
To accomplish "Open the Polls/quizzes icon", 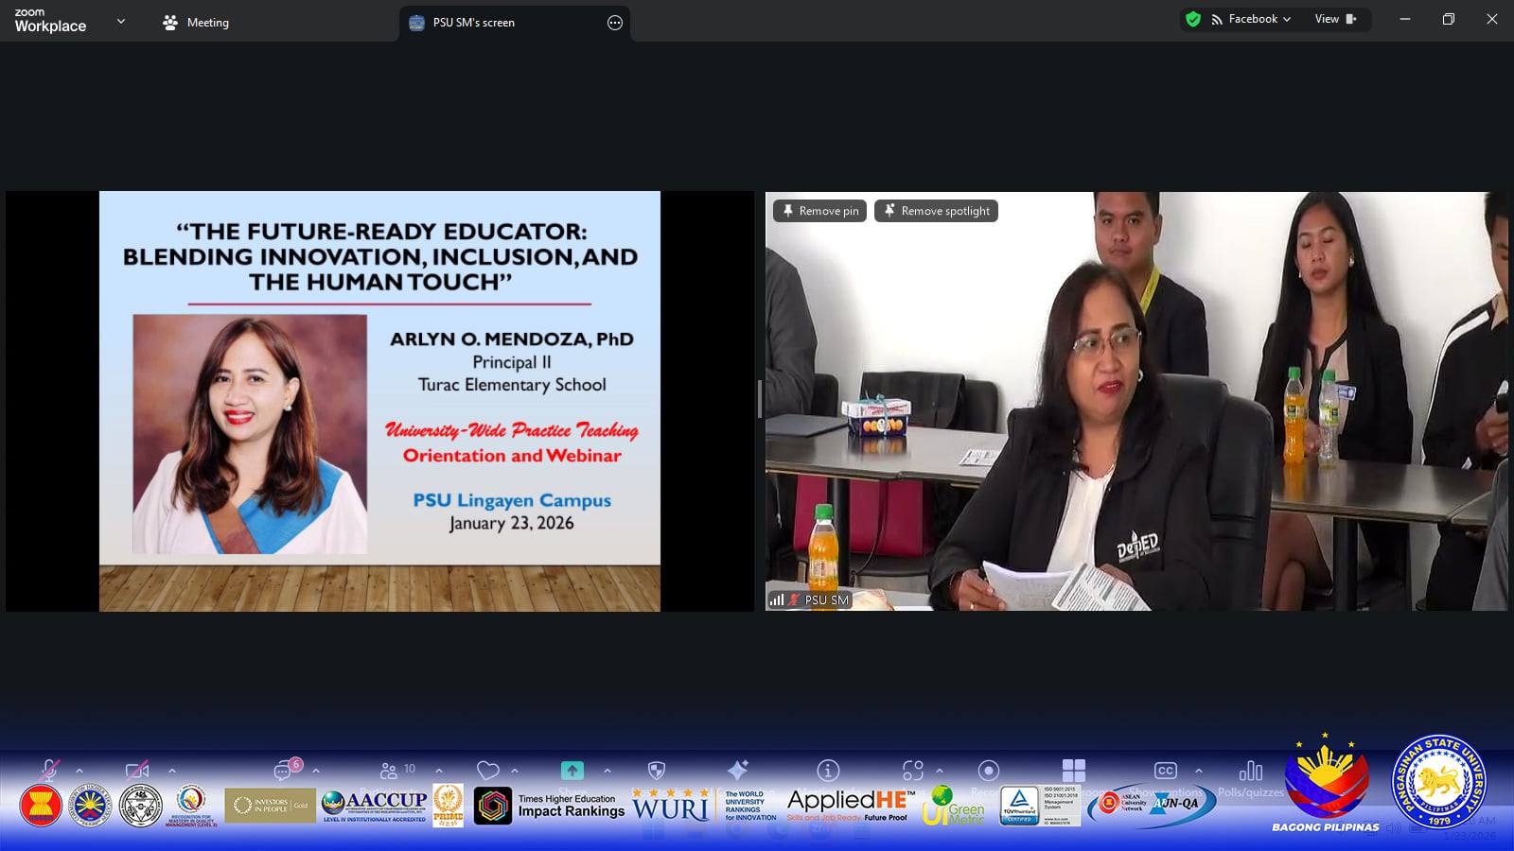I will (1250, 772).
